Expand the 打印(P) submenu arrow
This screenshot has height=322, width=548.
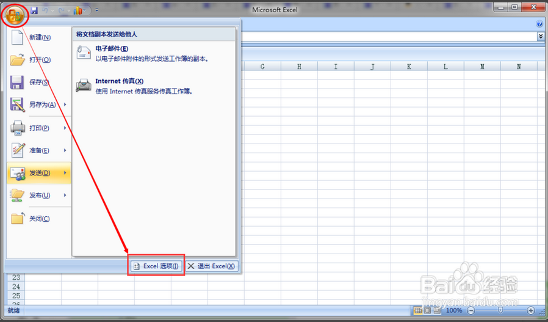[65, 128]
